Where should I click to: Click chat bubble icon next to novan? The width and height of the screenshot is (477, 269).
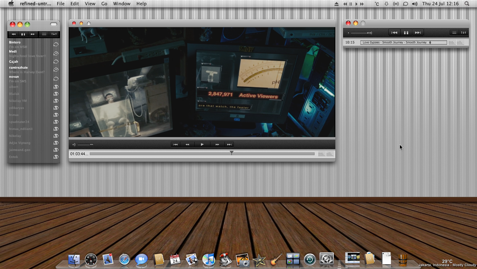coord(56,79)
